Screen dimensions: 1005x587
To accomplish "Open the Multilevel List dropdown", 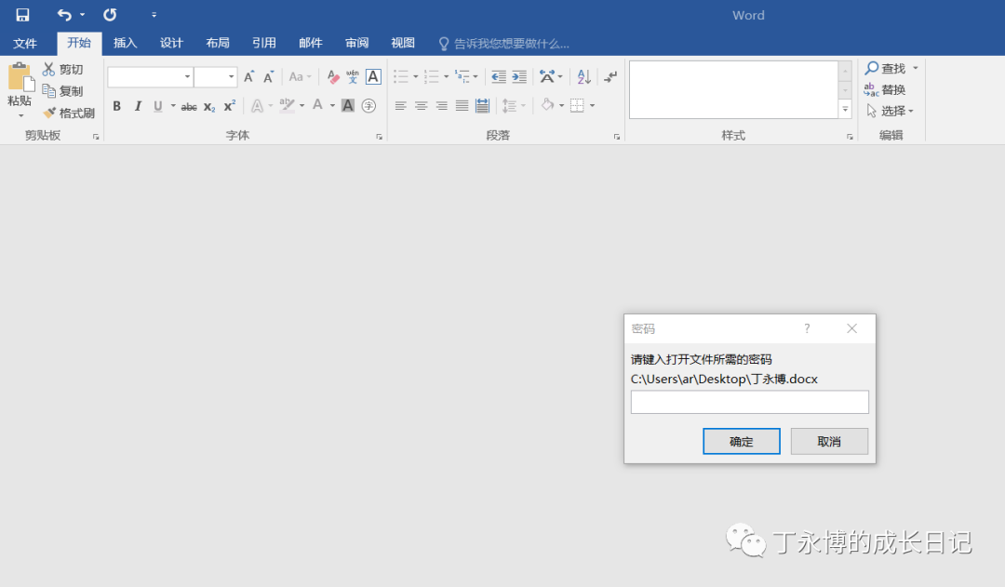I will pos(475,77).
